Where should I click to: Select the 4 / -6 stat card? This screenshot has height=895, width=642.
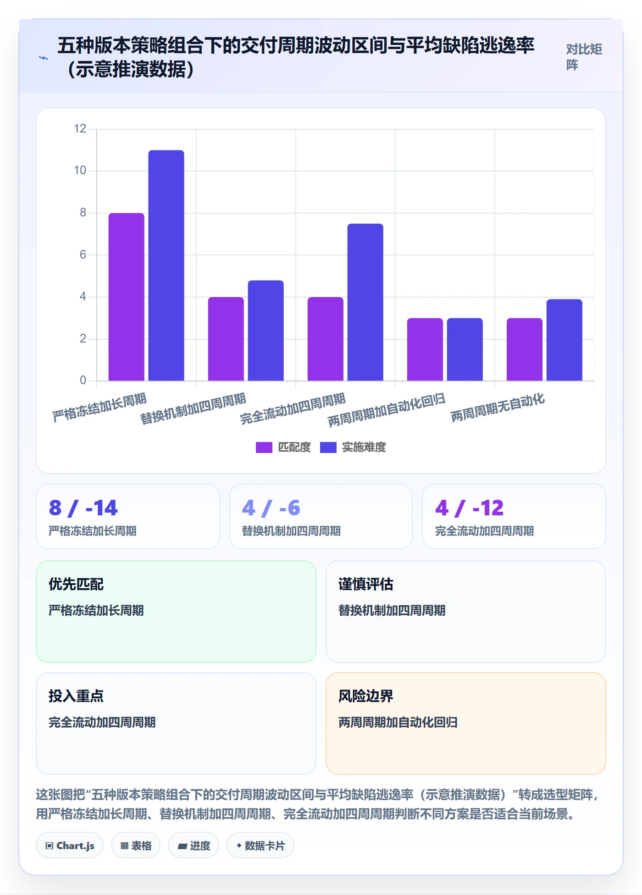tap(321, 516)
